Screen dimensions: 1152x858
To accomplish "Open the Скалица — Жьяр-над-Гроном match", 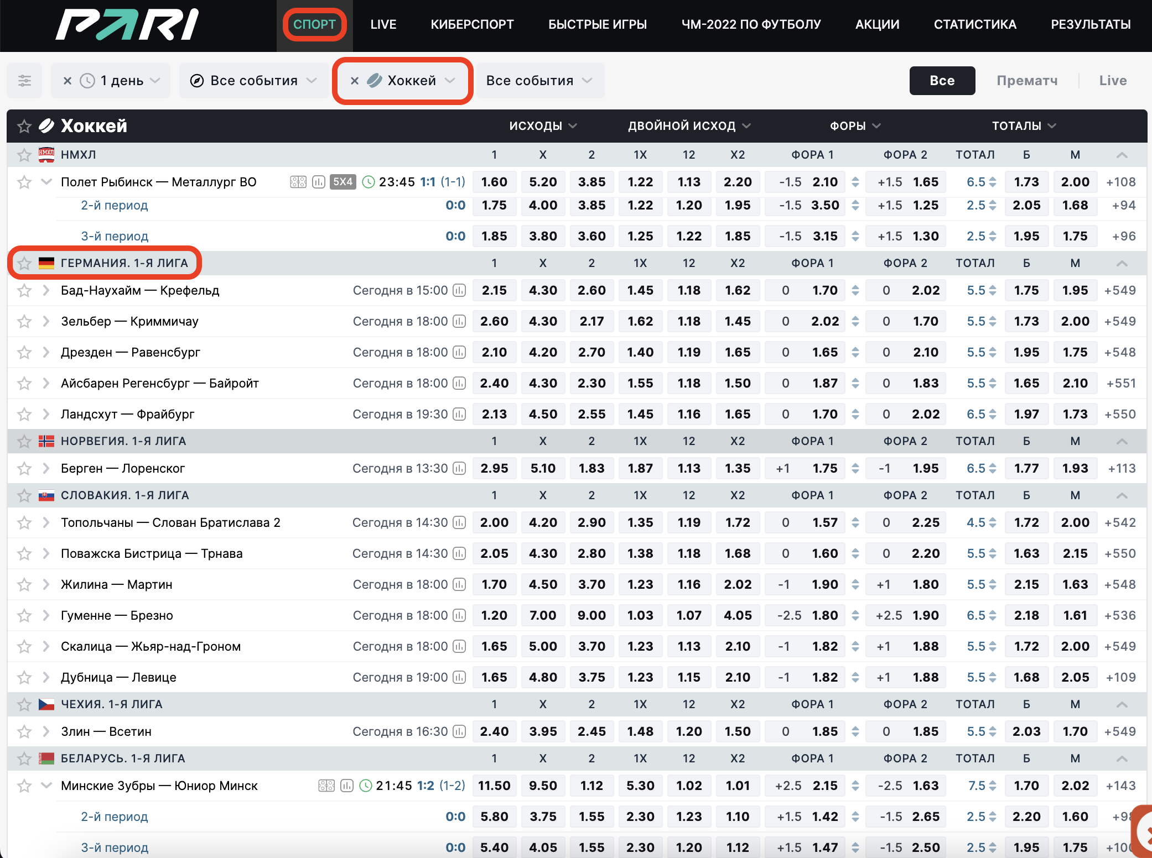I will pyautogui.click(x=151, y=646).
